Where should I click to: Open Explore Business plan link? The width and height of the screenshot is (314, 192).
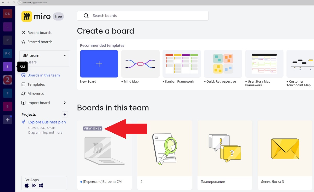[x=47, y=122]
